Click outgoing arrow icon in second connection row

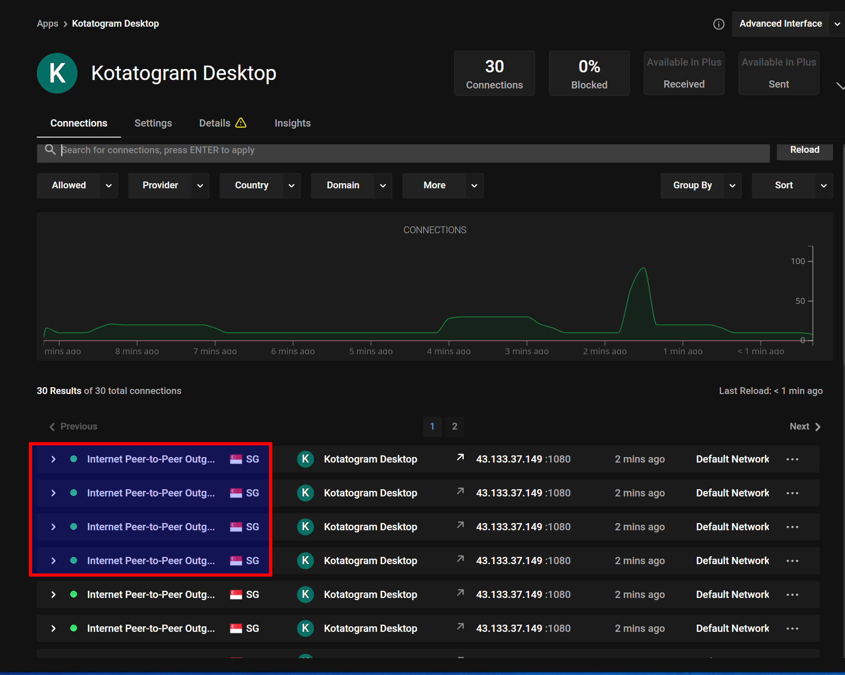click(460, 491)
